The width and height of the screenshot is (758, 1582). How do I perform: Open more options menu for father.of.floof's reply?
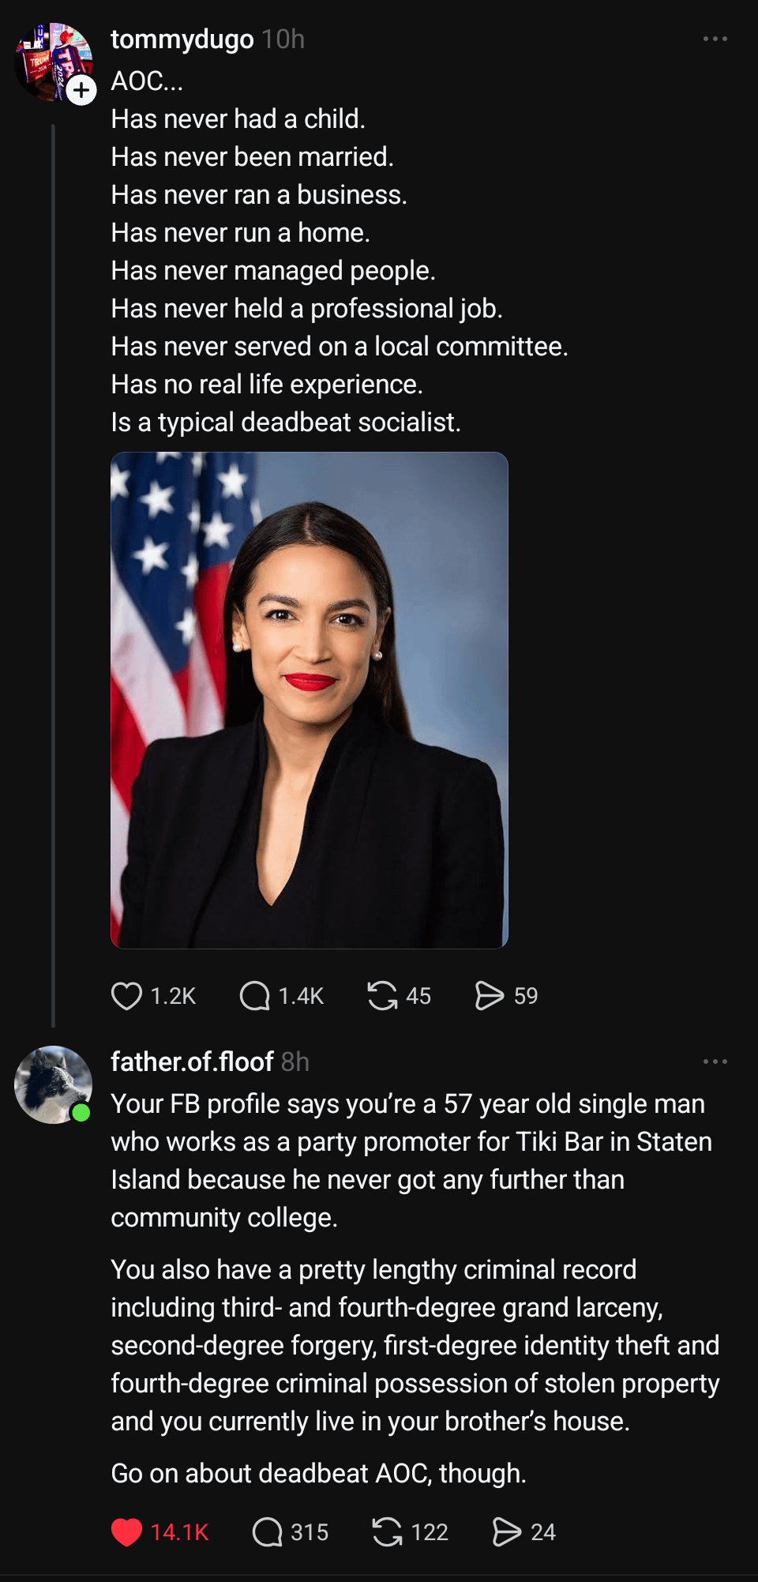[715, 1062]
